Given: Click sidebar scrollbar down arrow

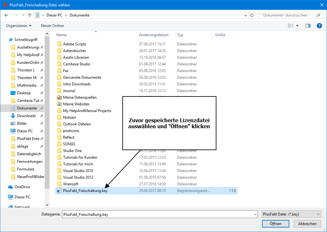Looking at the screenshot, I should [x=47, y=205].
